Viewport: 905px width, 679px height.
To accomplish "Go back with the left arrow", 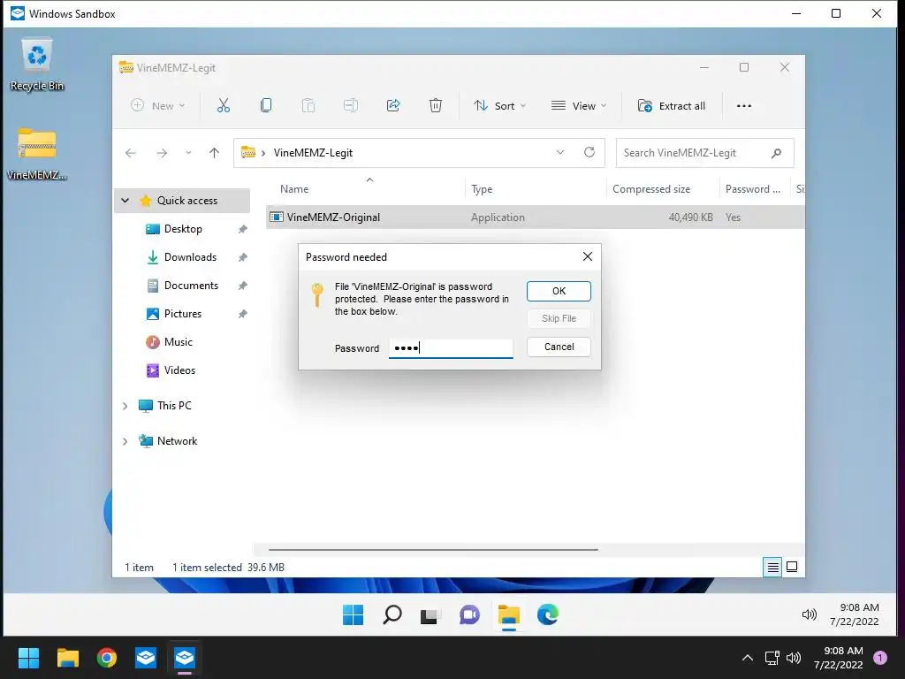I will point(131,153).
